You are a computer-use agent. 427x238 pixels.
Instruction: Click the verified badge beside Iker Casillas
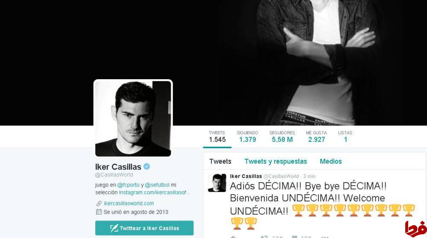(x=147, y=166)
